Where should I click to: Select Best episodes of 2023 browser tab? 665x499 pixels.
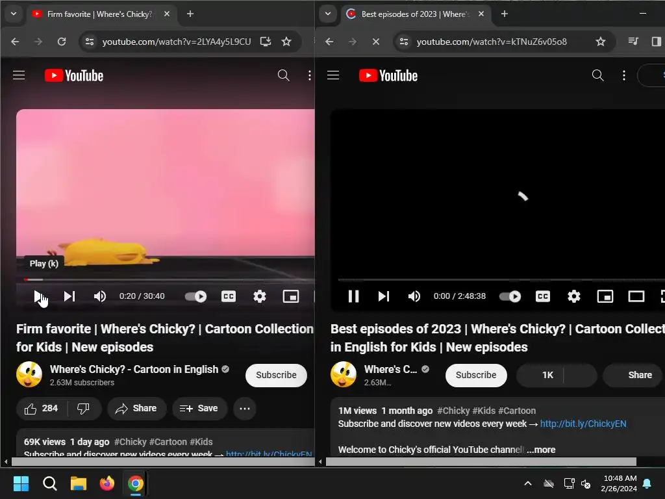tap(415, 14)
